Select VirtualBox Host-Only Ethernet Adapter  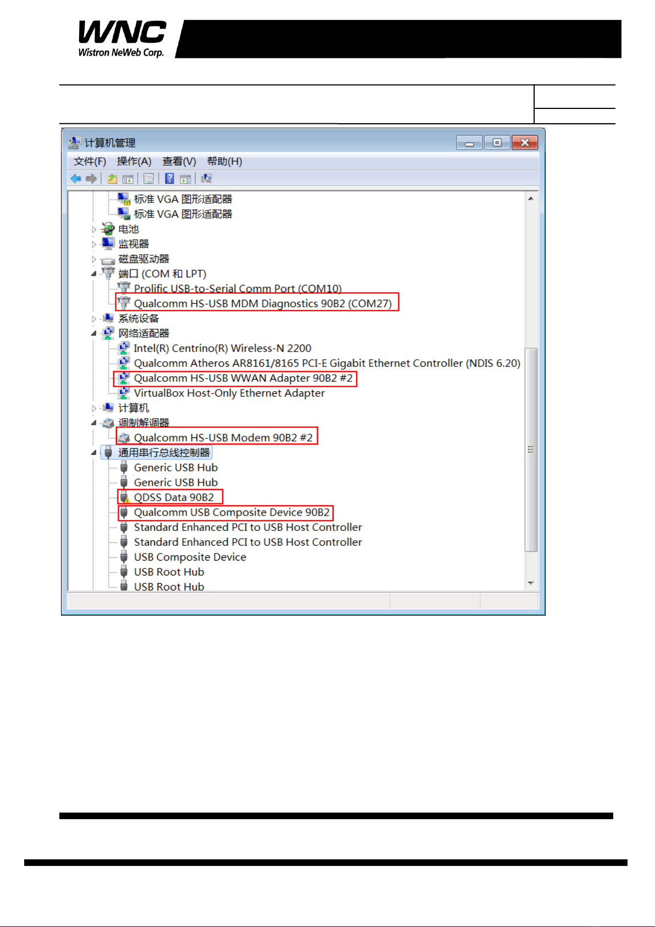229,393
